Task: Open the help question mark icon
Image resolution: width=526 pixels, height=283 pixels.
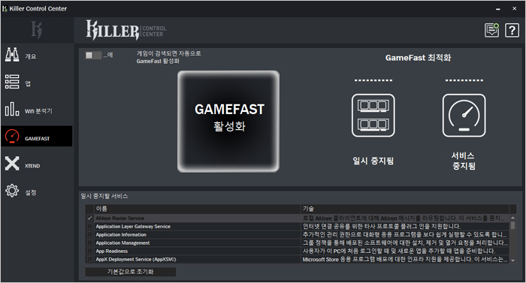Action: pyautogui.click(x=512, y=31)
